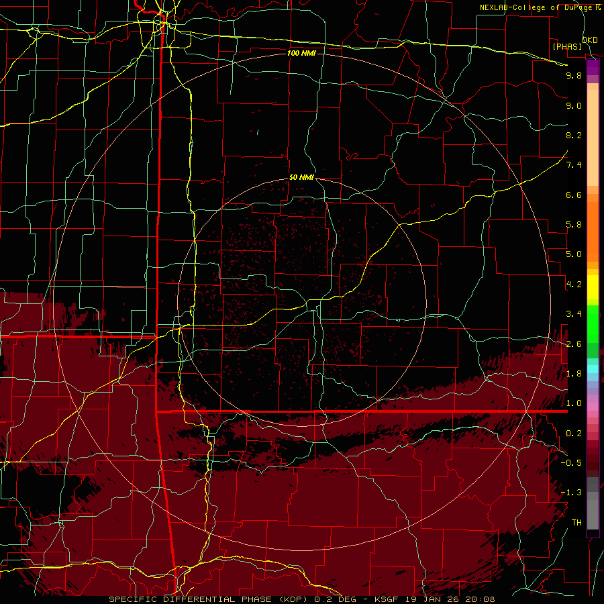Click the -0.5 value on the scale
This screenshot has width=604, height=604.
click(571, 463)
